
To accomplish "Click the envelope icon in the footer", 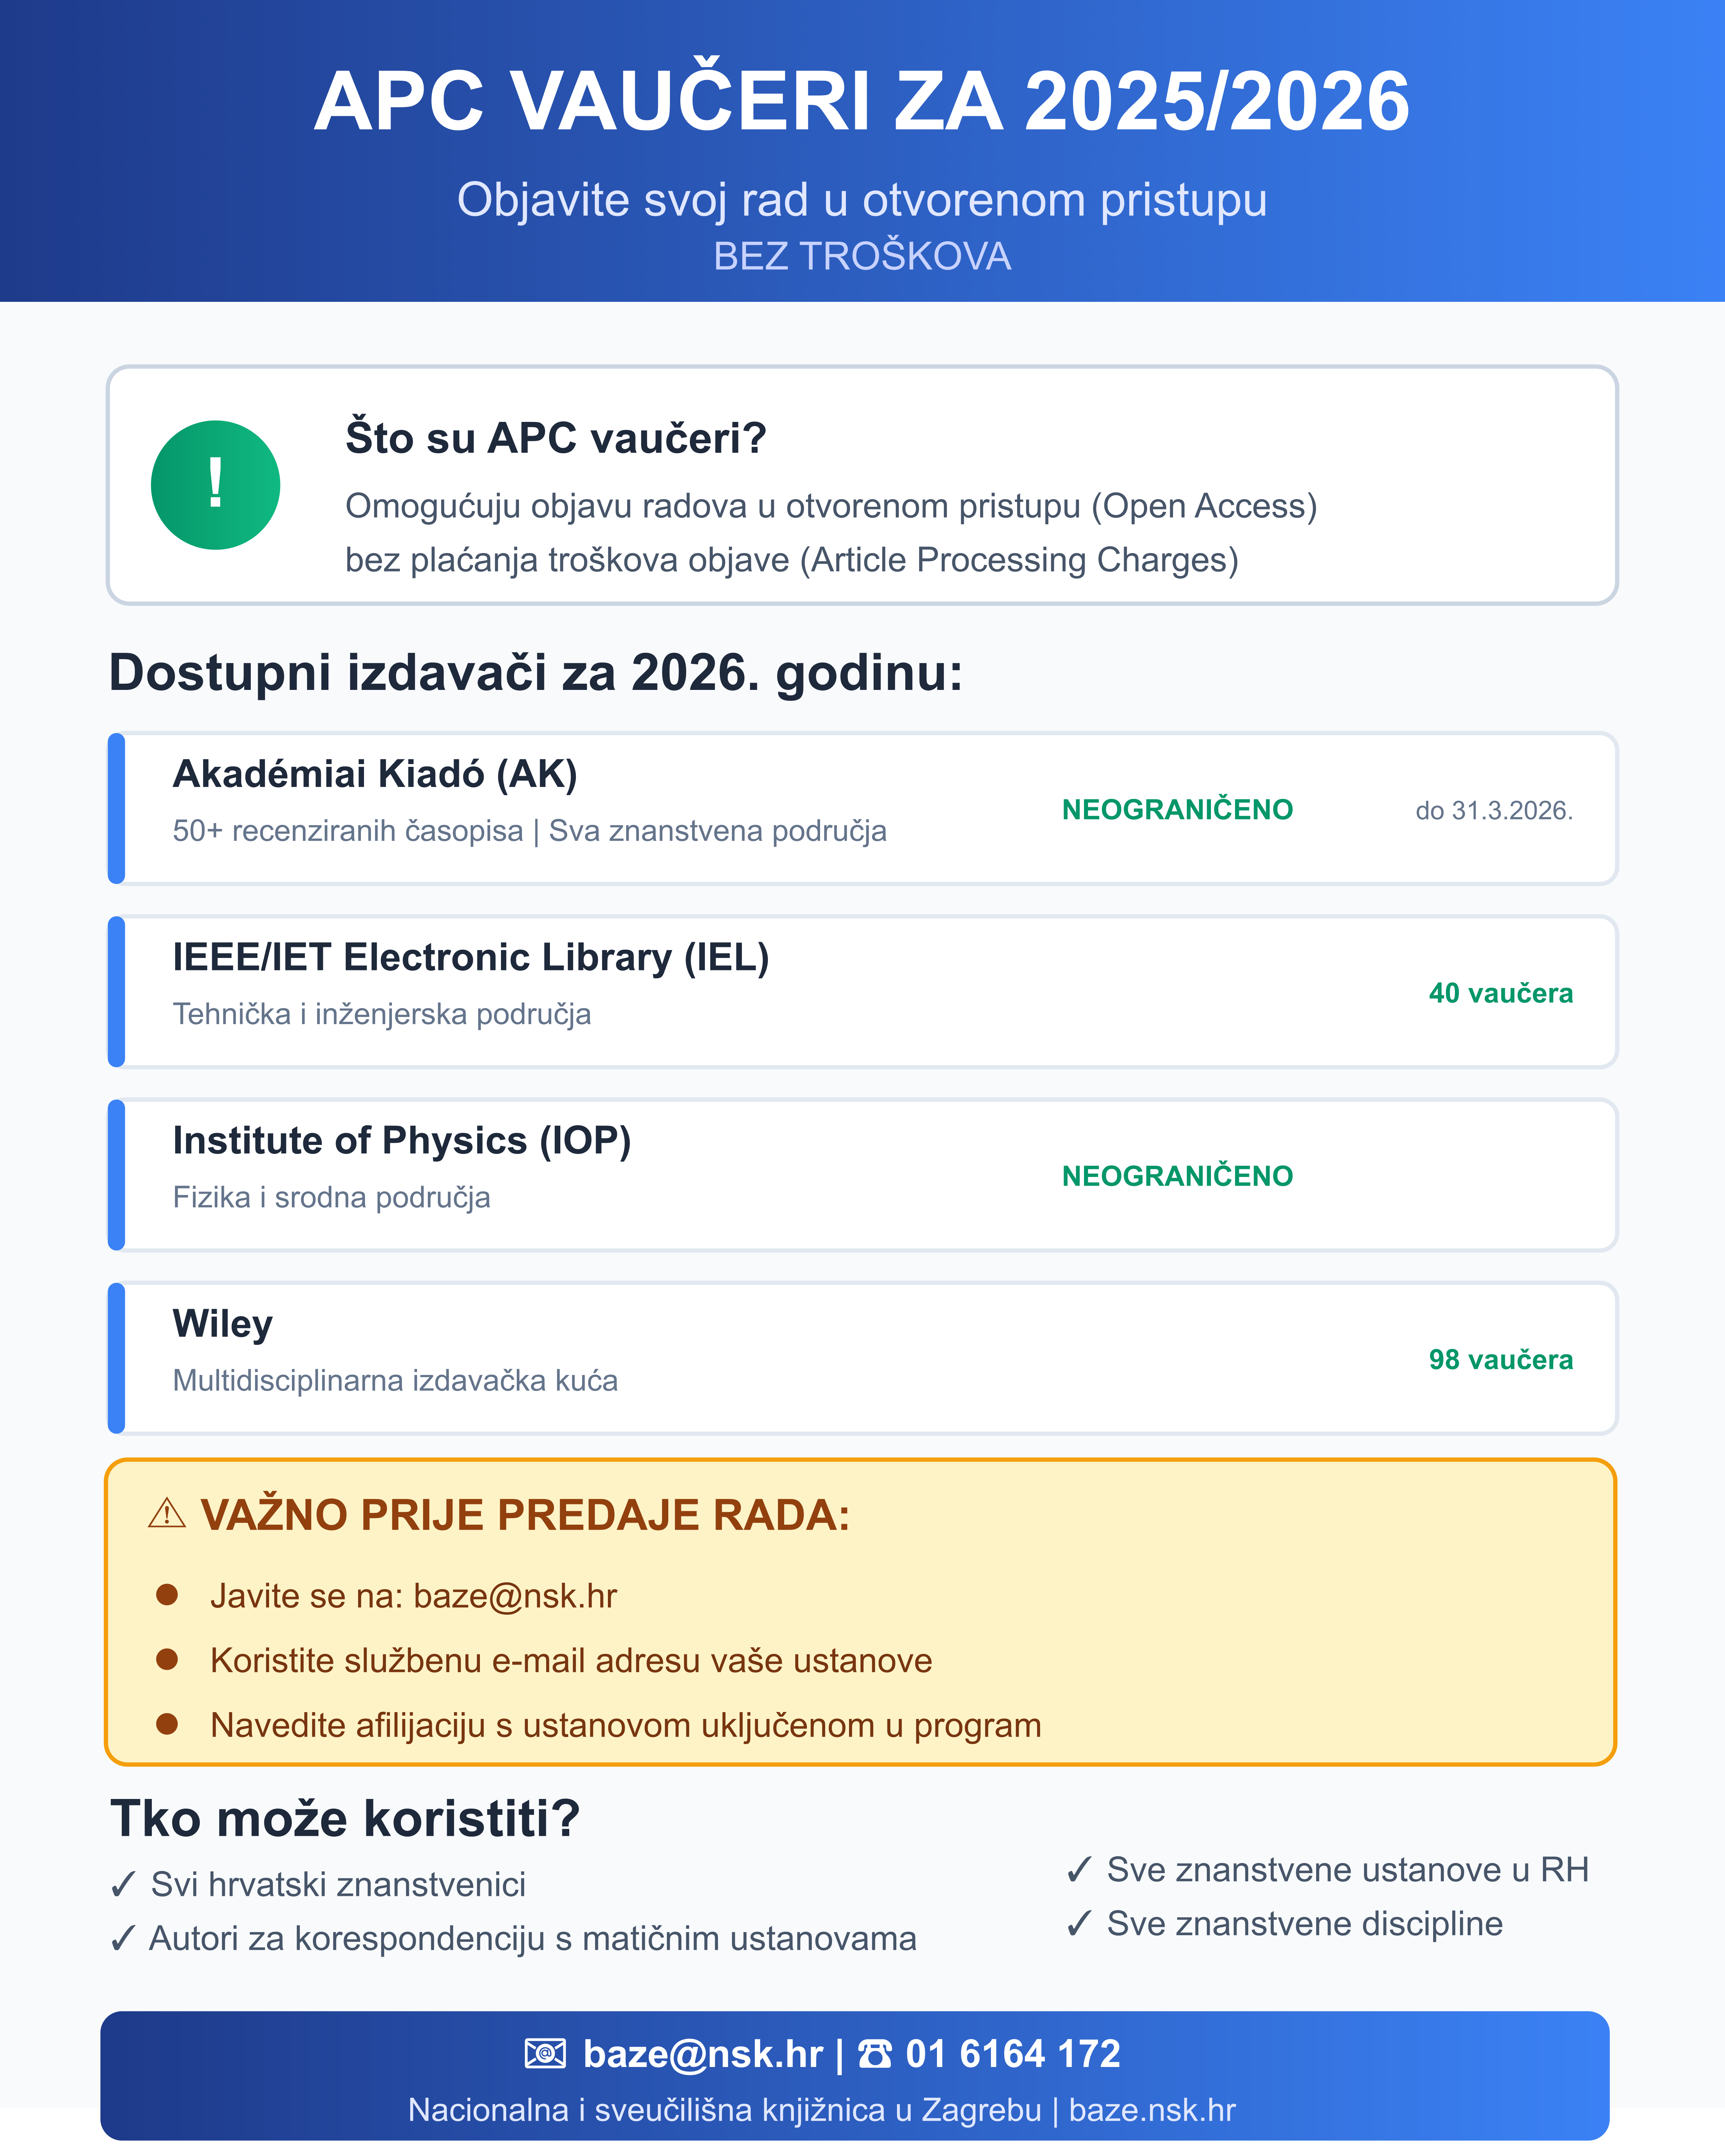I will tap(545, 2054).
